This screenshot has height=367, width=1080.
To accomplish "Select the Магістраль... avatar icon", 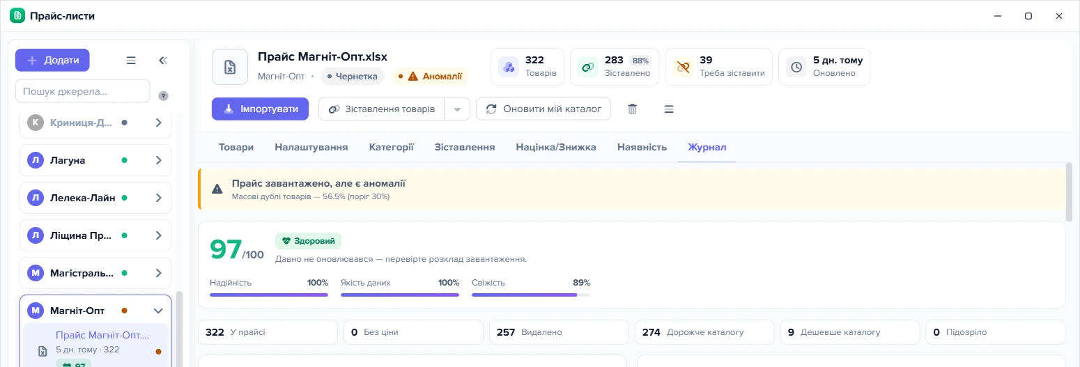I will pos(36,273).
